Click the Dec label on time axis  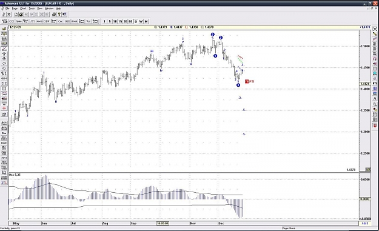(x=221, y=223)
